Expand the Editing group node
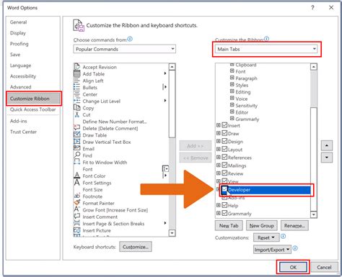Viewport: 342px width, 277px height. (232, 91)
